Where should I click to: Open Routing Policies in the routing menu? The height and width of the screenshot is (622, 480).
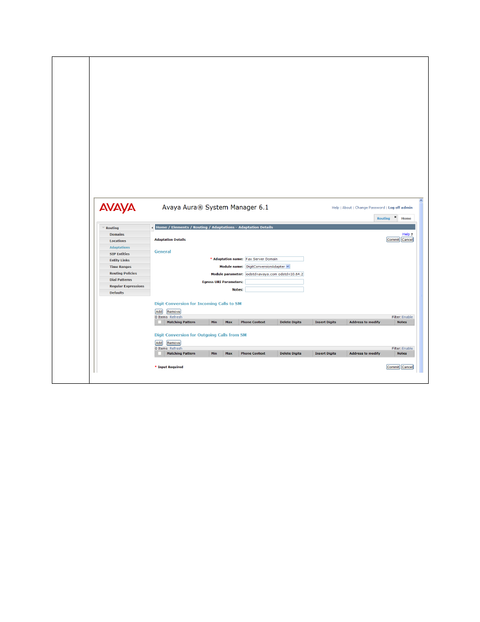(123, 273)
